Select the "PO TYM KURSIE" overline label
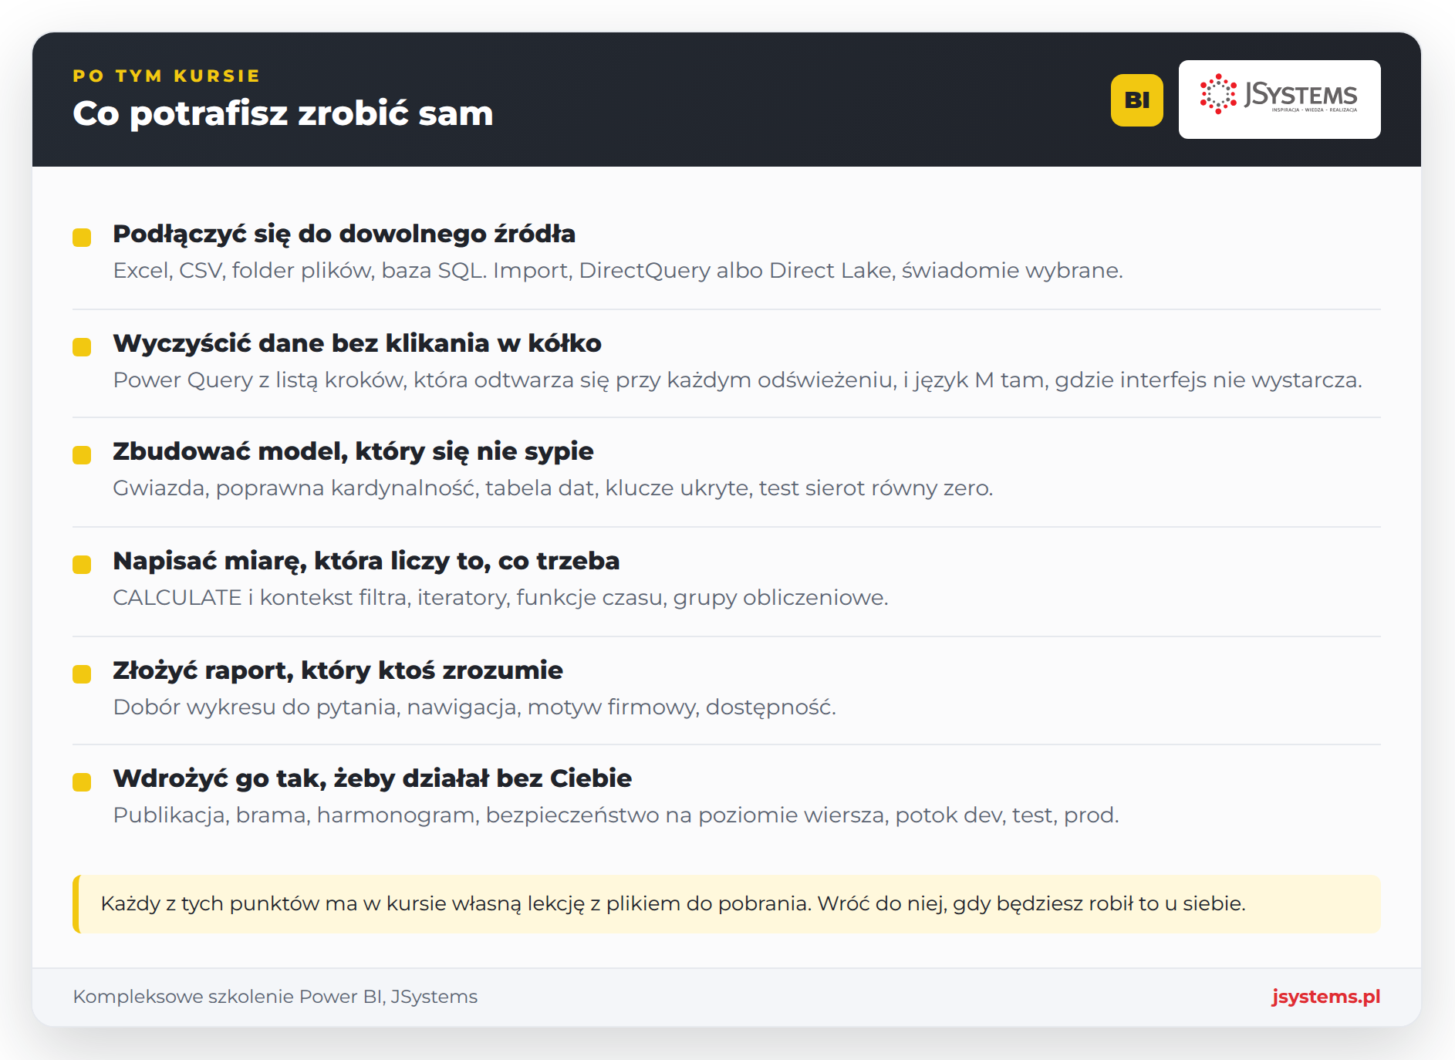This screenshot has width=1455, height=1060. click(167, 76)
